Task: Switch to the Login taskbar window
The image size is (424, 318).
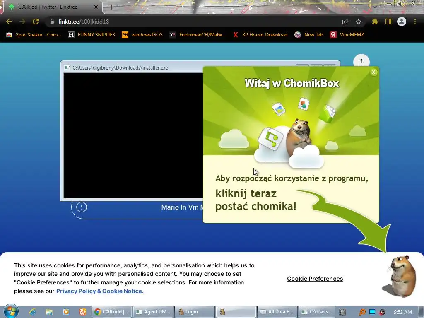Action: point(195,312)
